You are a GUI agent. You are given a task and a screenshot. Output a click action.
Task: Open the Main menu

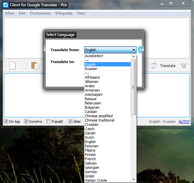10,13
